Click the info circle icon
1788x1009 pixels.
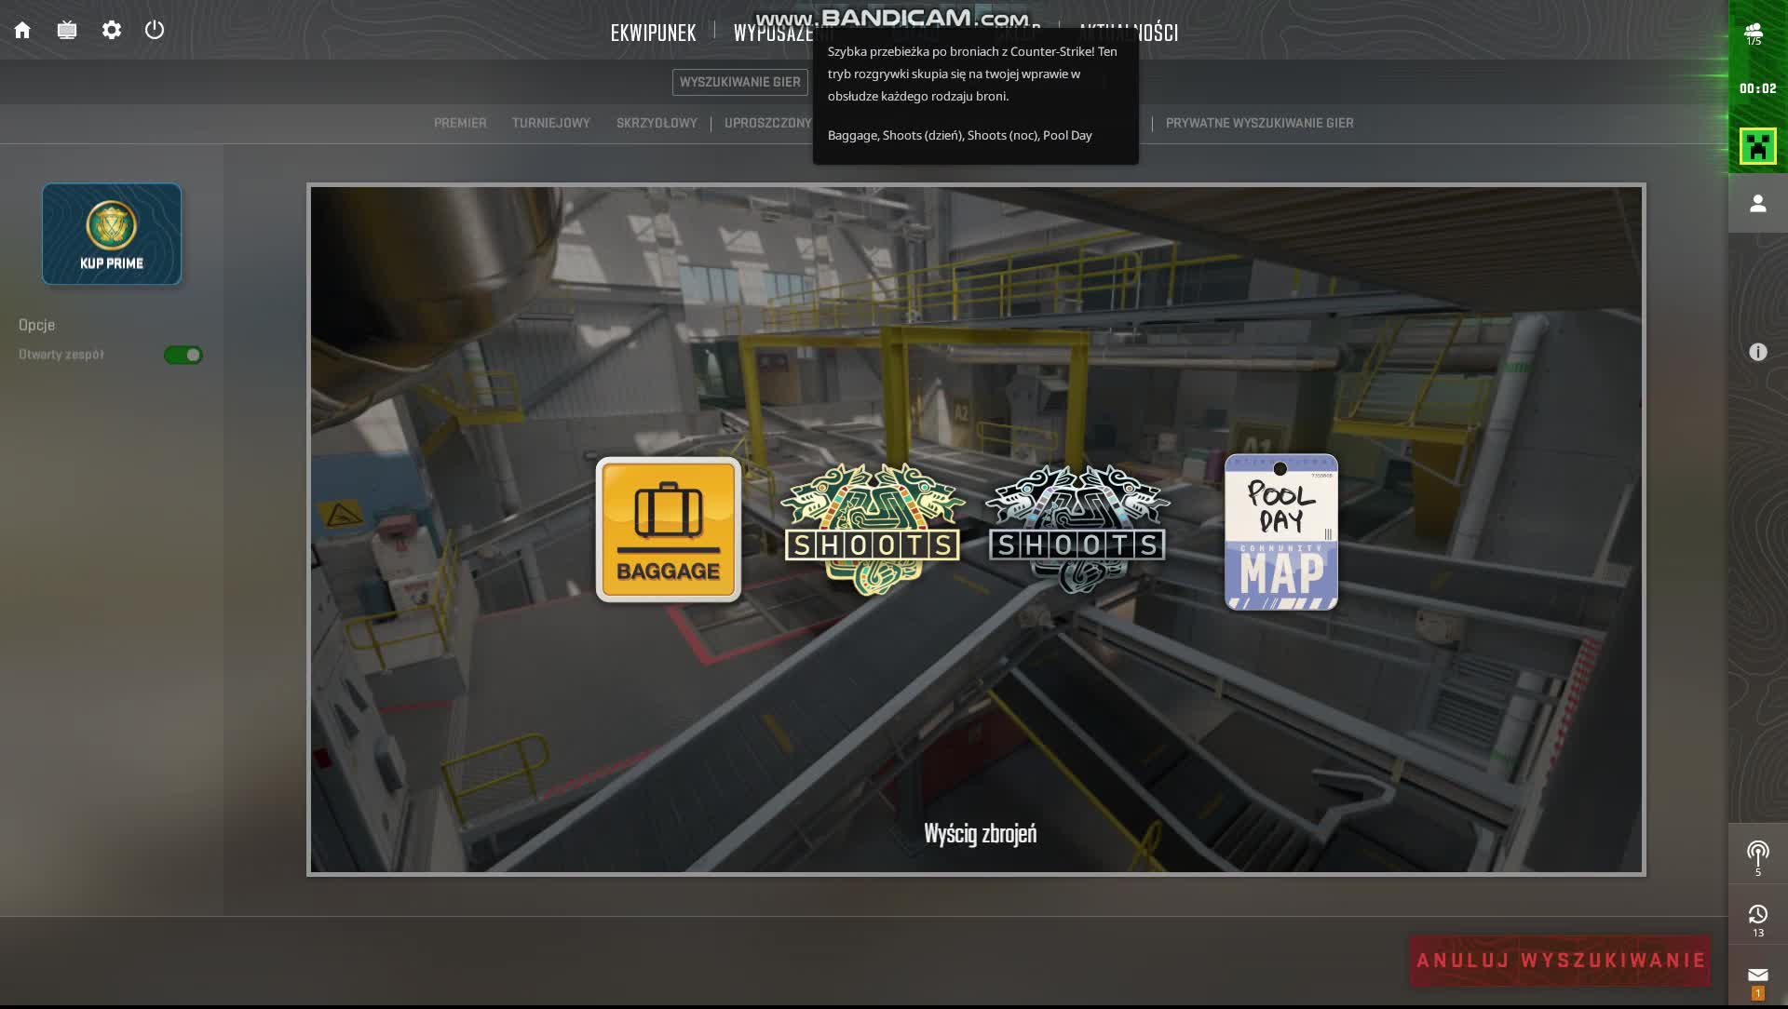click(1758, 352)
